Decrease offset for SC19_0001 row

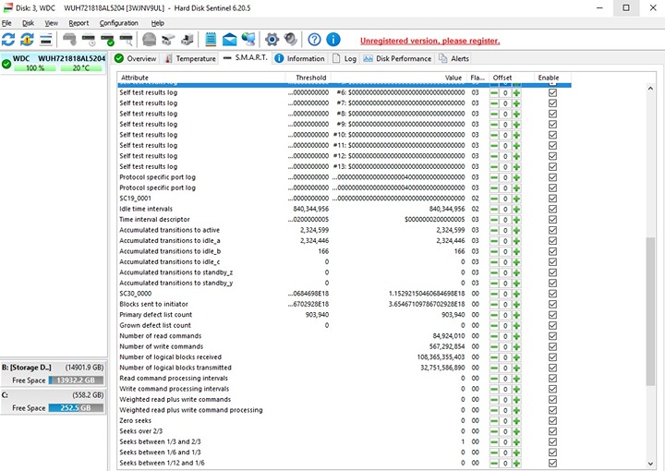(494, 199)
